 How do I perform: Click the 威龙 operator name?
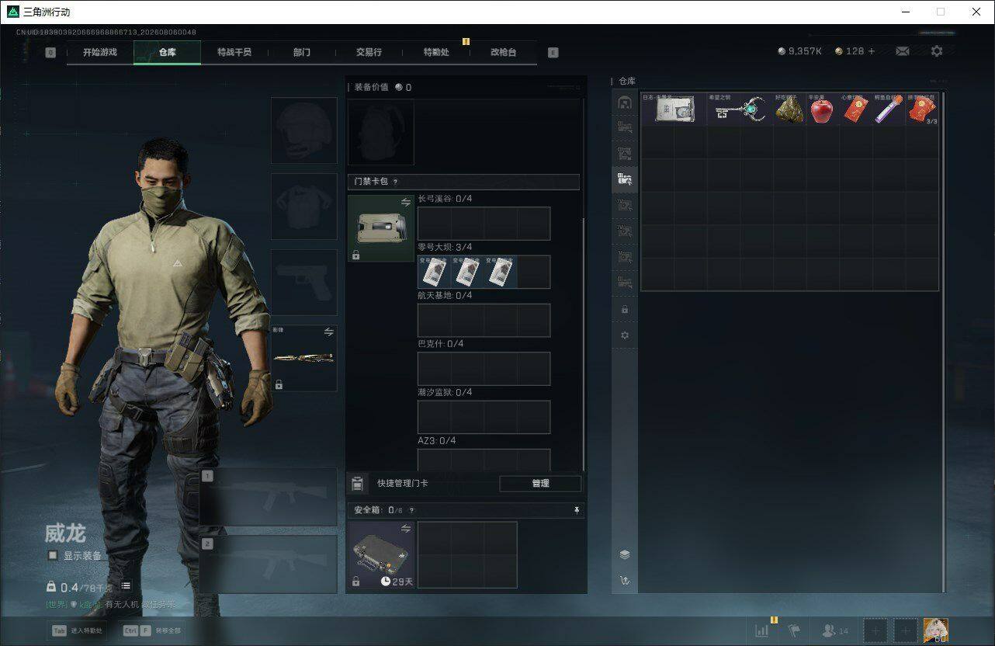(65, 533)
